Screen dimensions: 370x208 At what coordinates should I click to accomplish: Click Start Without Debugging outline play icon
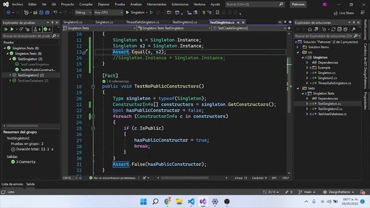(151, 13)
